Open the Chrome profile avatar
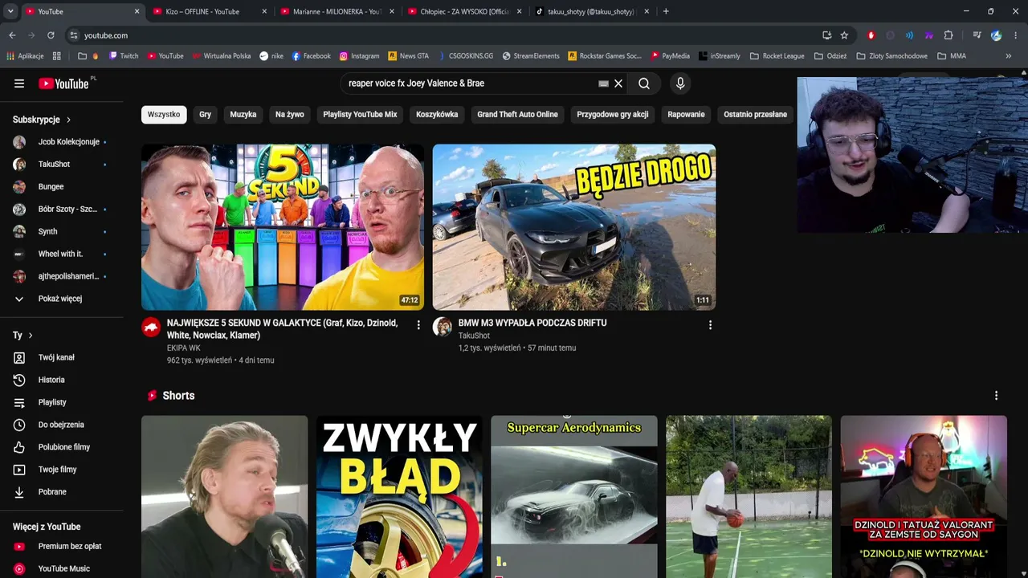1028x578 pixels. 996,35
